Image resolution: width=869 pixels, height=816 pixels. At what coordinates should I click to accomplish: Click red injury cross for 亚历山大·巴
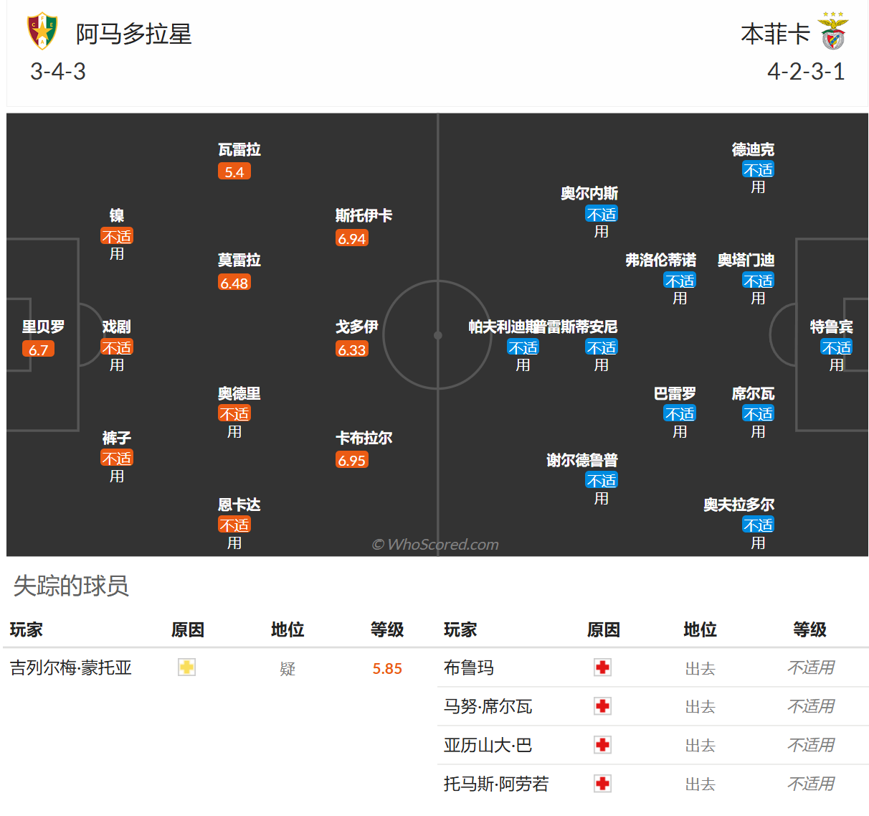tap(602, 746)
